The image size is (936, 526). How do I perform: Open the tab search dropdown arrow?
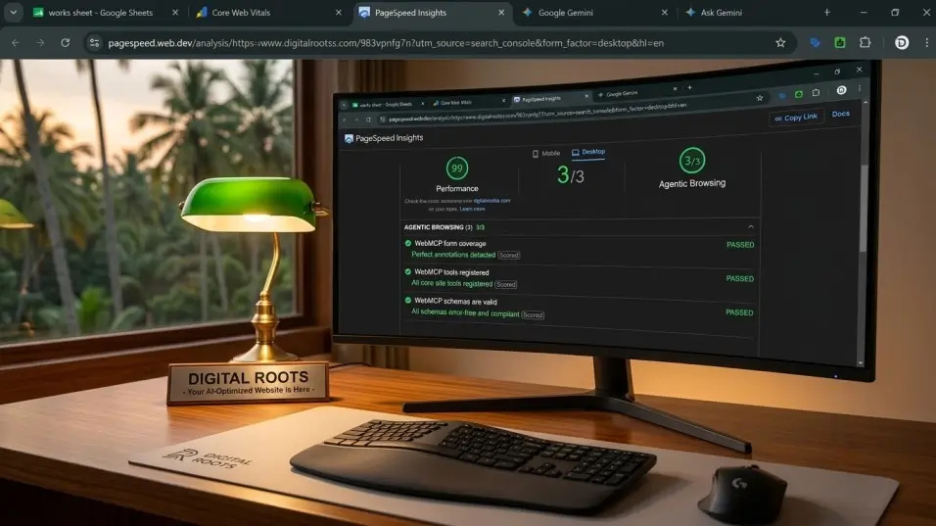click(13, 12)
